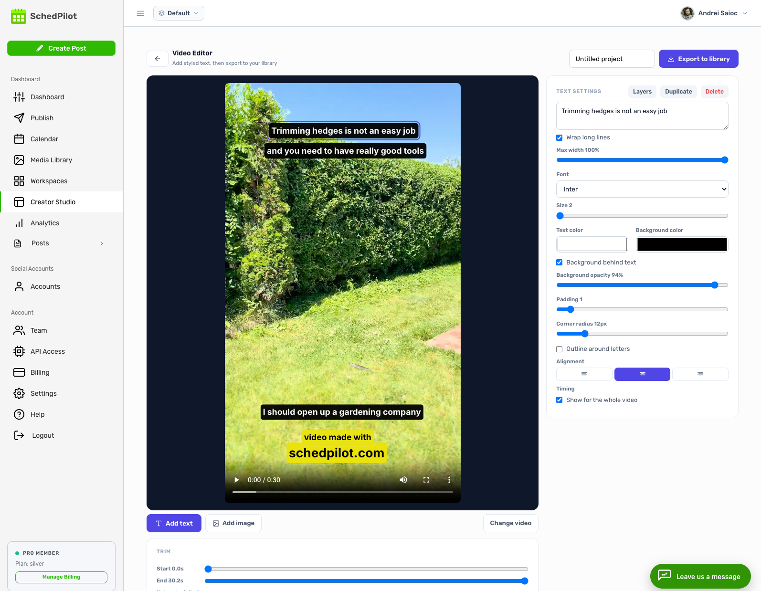The image size is (761, 591).
Task: Adjust the Max width slider
Action: (x=642, y=160)
